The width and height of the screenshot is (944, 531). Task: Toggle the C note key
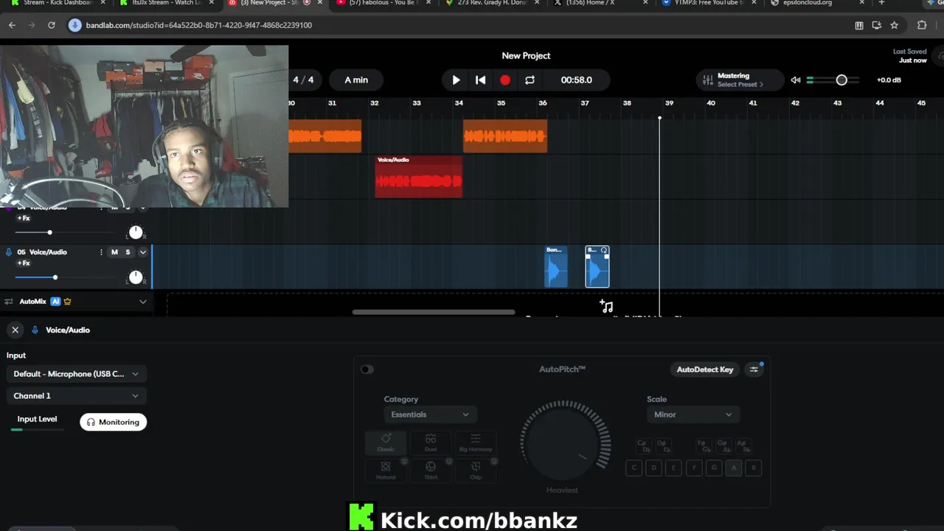[634, 468]
